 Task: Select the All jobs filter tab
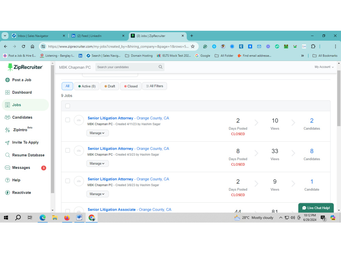pos(68,86)
